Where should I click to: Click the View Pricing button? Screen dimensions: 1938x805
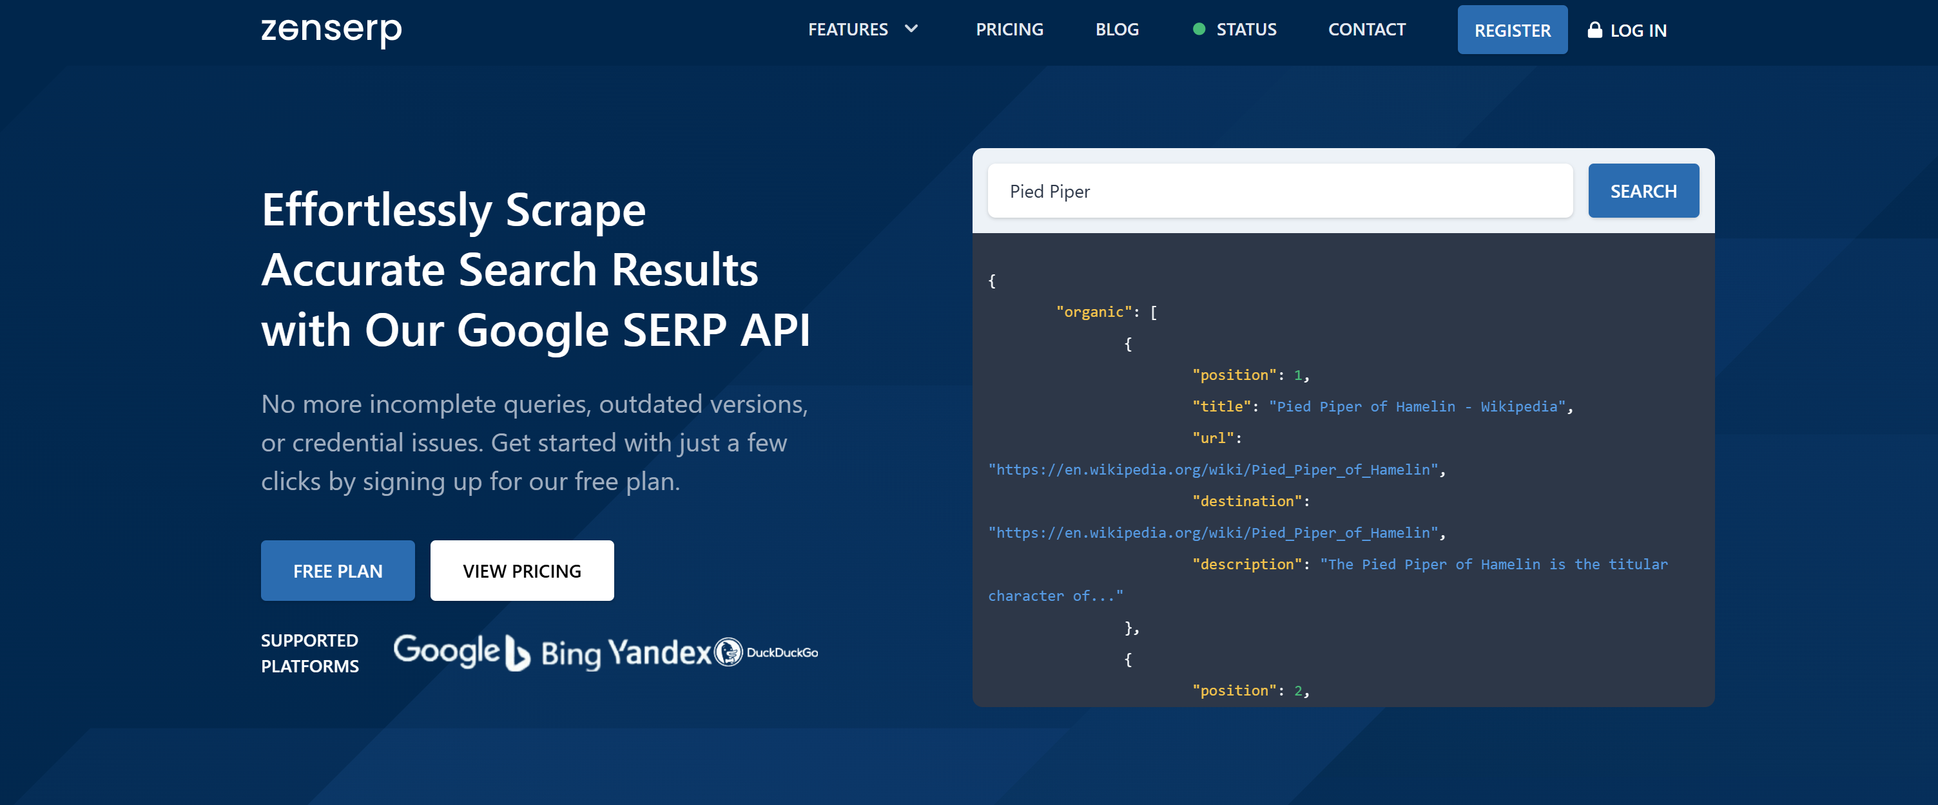click(521, 571)
